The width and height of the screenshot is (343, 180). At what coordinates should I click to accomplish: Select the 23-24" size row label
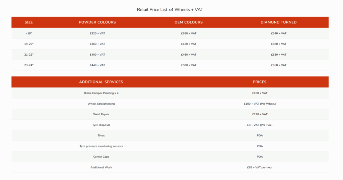click(x=29, y=65)
